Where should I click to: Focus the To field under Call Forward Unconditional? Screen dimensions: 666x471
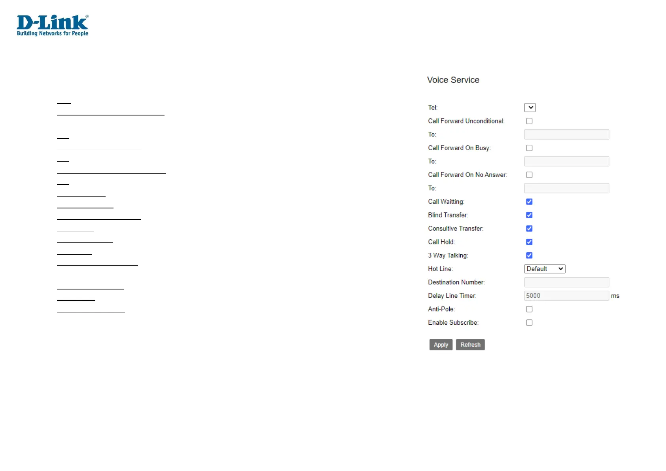(567, 134)
